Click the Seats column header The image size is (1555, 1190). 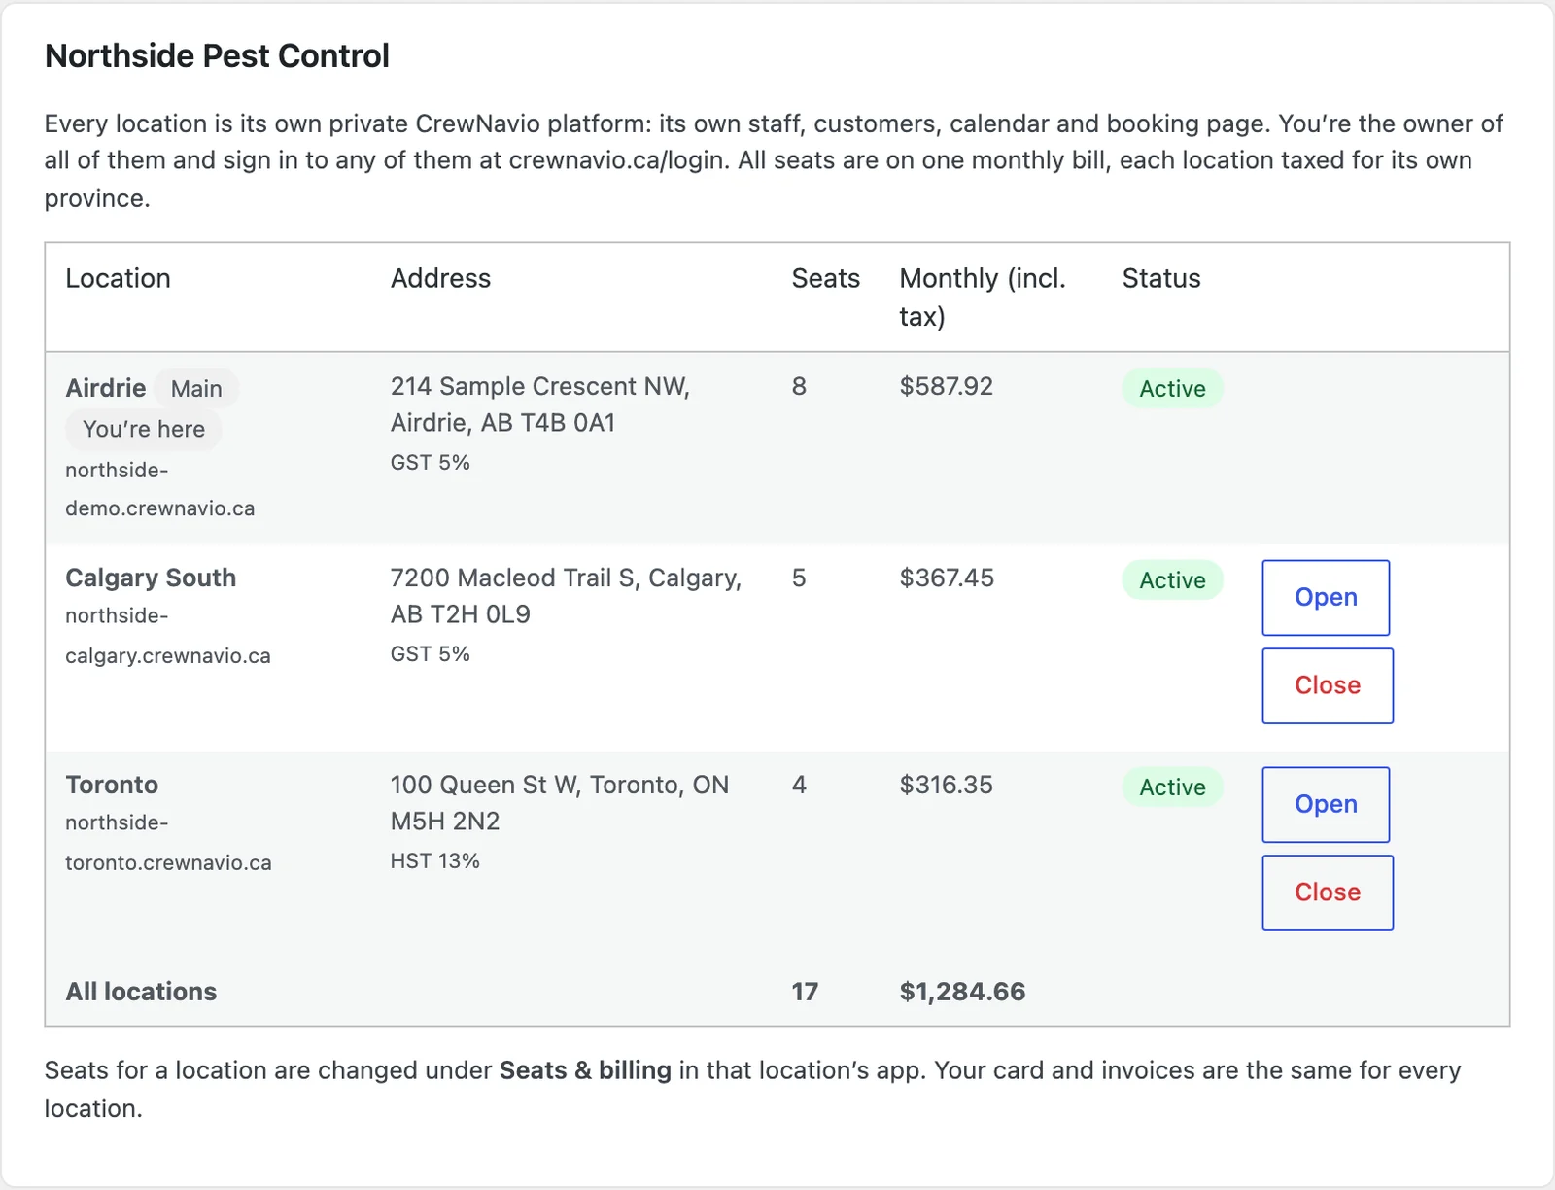(825, 278)
